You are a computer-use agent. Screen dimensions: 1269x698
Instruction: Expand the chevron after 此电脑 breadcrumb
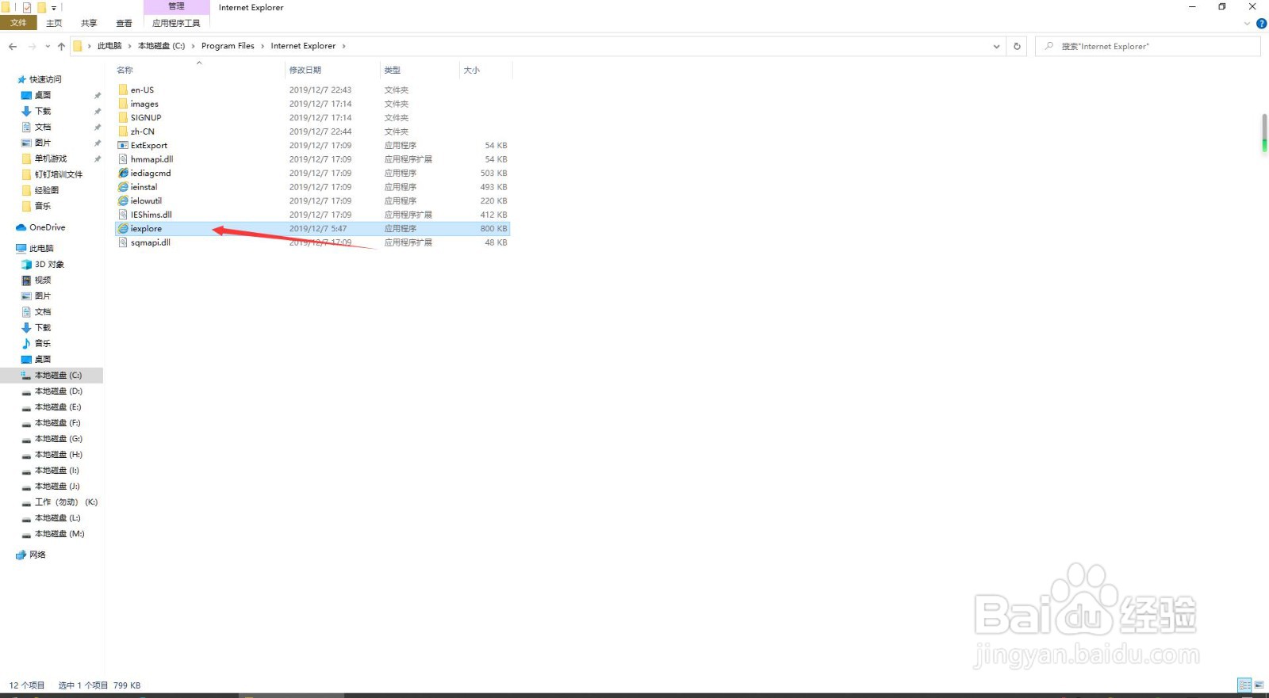pos(129,46)
